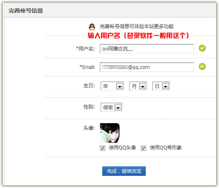
Task: Open the birthday year (年) dropdown
Action: click(113, 86)
